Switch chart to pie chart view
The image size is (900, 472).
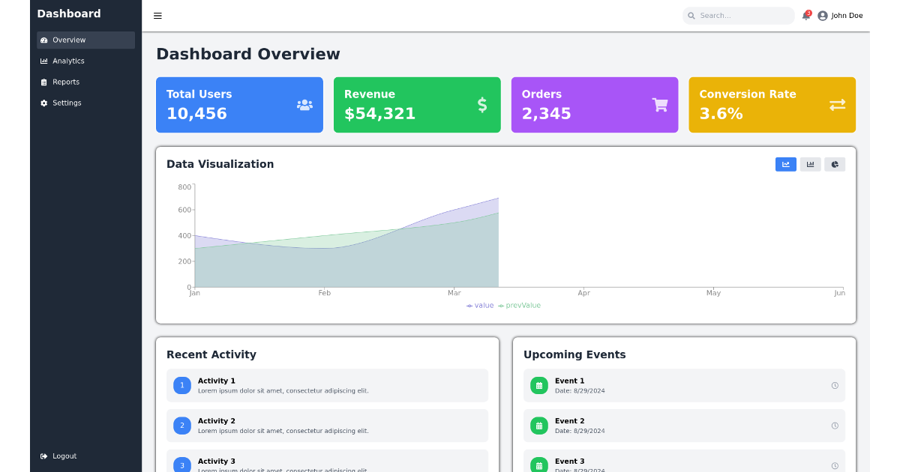tap(835, 164)
